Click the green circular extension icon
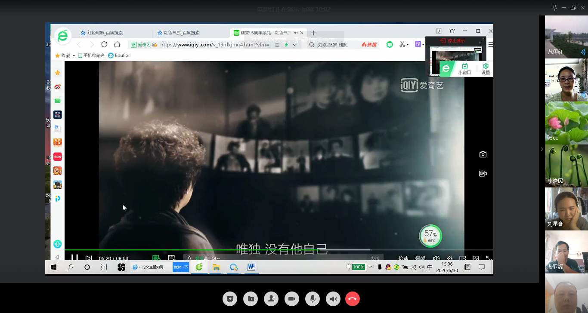588x313 pixels. (390, 44)
